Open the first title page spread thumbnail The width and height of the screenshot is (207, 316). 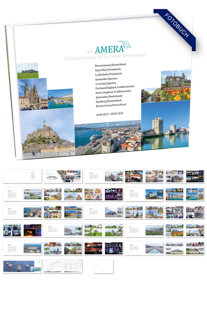(x=22, y=176)
